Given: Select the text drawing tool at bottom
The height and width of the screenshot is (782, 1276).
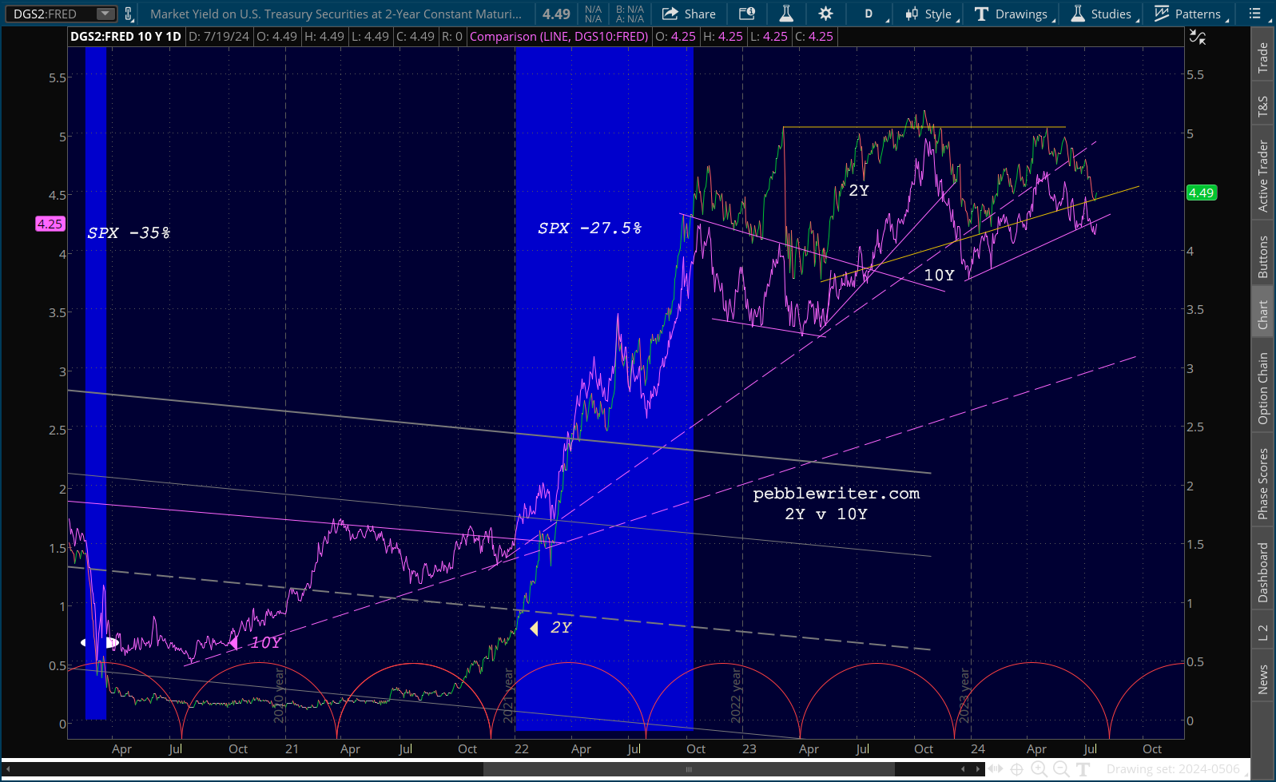Looking at the screenshot, I should [x=1083, y=769].
